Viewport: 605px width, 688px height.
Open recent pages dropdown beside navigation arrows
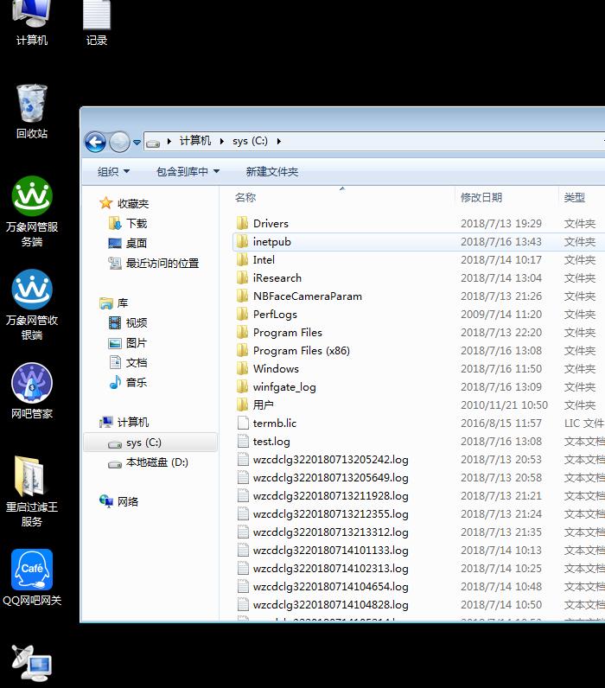[137, 142]
